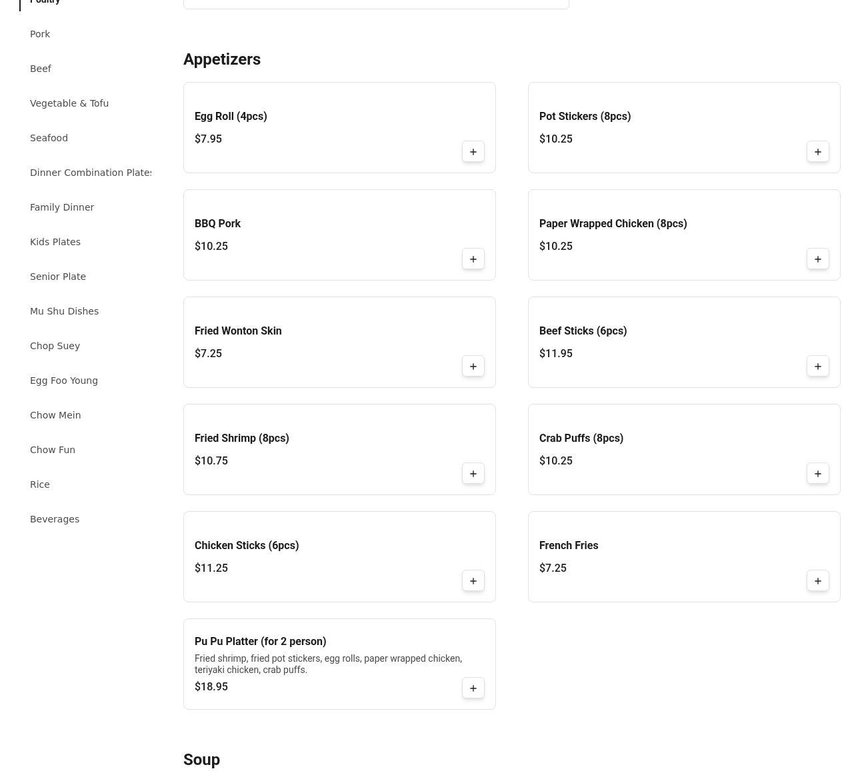Add Pot Stickers (8pcs) with plus button
This screenshot has width=860, height=771.
[818, 152]
